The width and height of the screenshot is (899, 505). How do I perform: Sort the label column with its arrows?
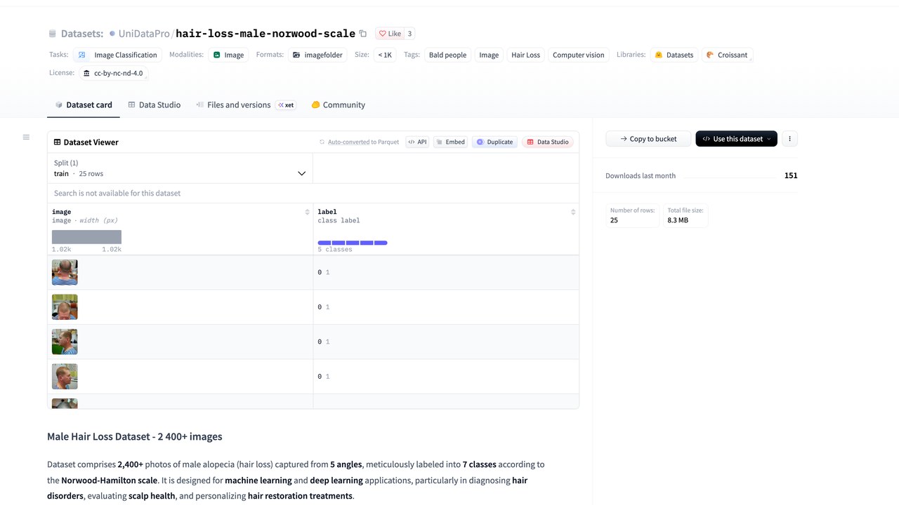pos(573,212)
